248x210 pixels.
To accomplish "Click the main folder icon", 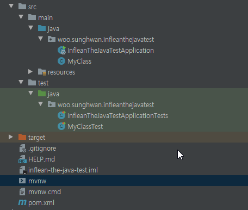I will point(32,17).
